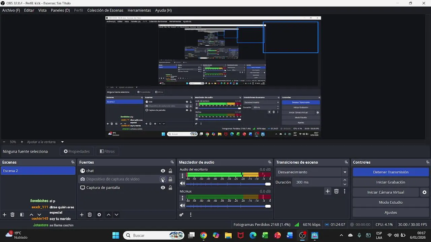Hide the Captura de pantalla source

tap(163, 188)
